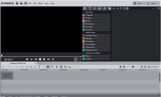The height and width of the screenshot is (97, 161).
Task: Open a project with the folder icon
Action: point(21,3)
